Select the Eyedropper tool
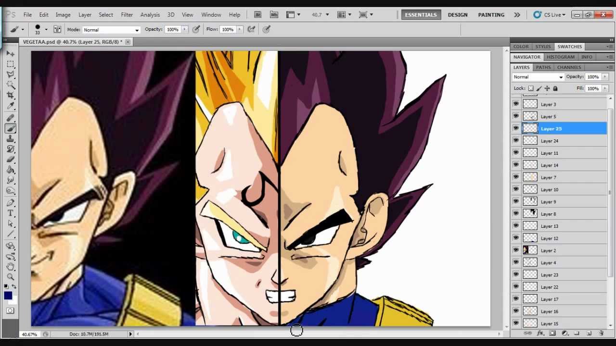616x346 pixels. point(10,106)
